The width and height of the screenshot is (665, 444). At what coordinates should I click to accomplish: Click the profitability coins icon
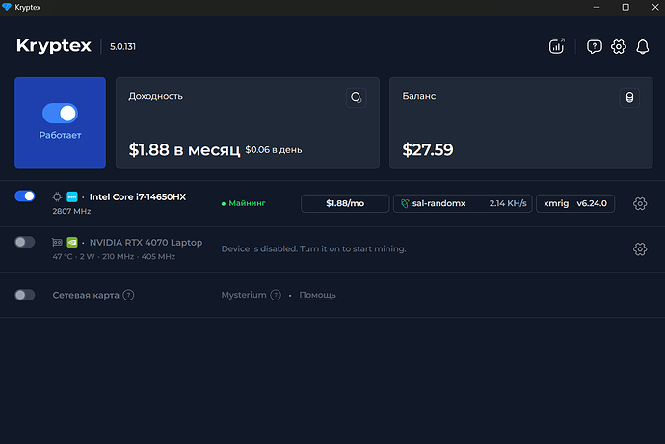(x=357, y=98)
